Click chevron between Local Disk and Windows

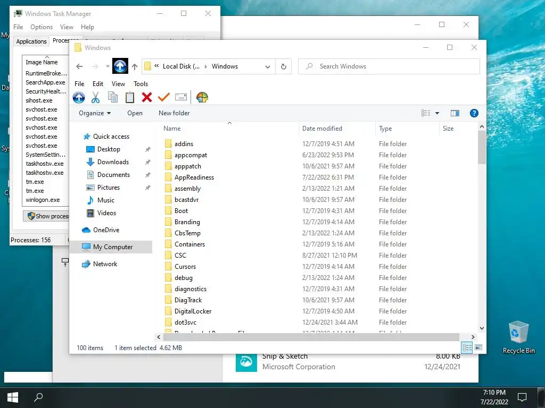click(x=205, y=66)
